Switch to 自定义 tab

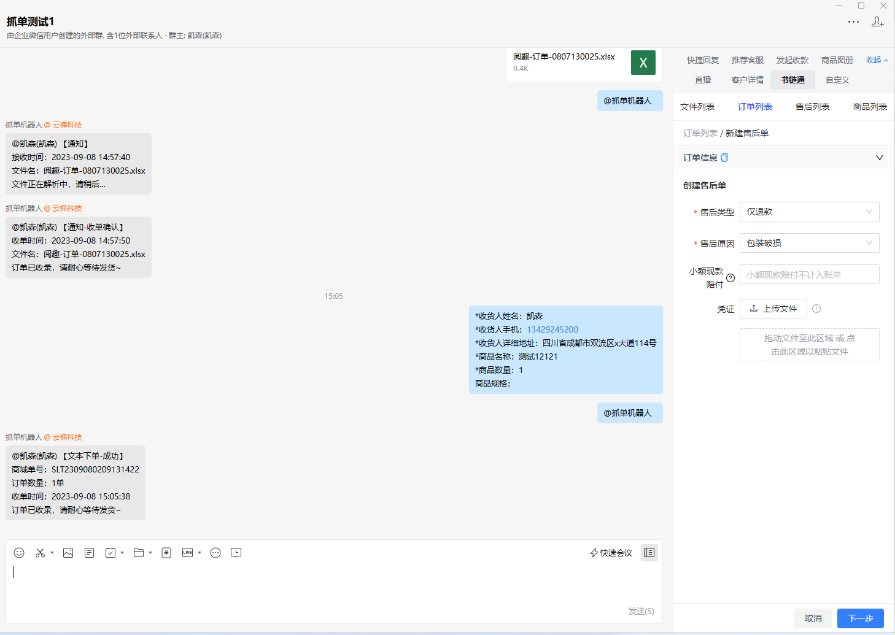tap(837, 80)
